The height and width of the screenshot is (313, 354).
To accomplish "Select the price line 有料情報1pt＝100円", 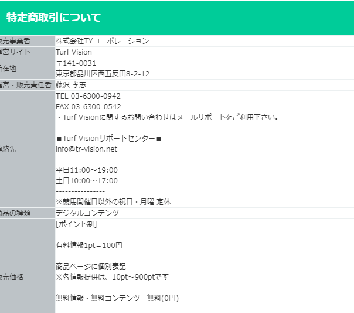I will (89, 245).
